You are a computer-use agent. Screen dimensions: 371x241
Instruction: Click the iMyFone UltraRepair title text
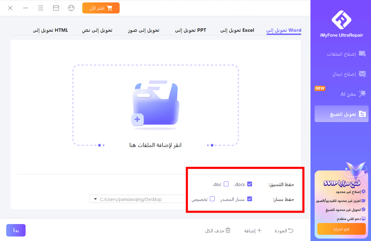click(341, 35)
